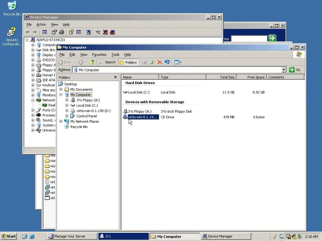This screenshot has width=322, height=241.
Task: Expand My Documents in Folders tree
Action: (x=61, y=89)
